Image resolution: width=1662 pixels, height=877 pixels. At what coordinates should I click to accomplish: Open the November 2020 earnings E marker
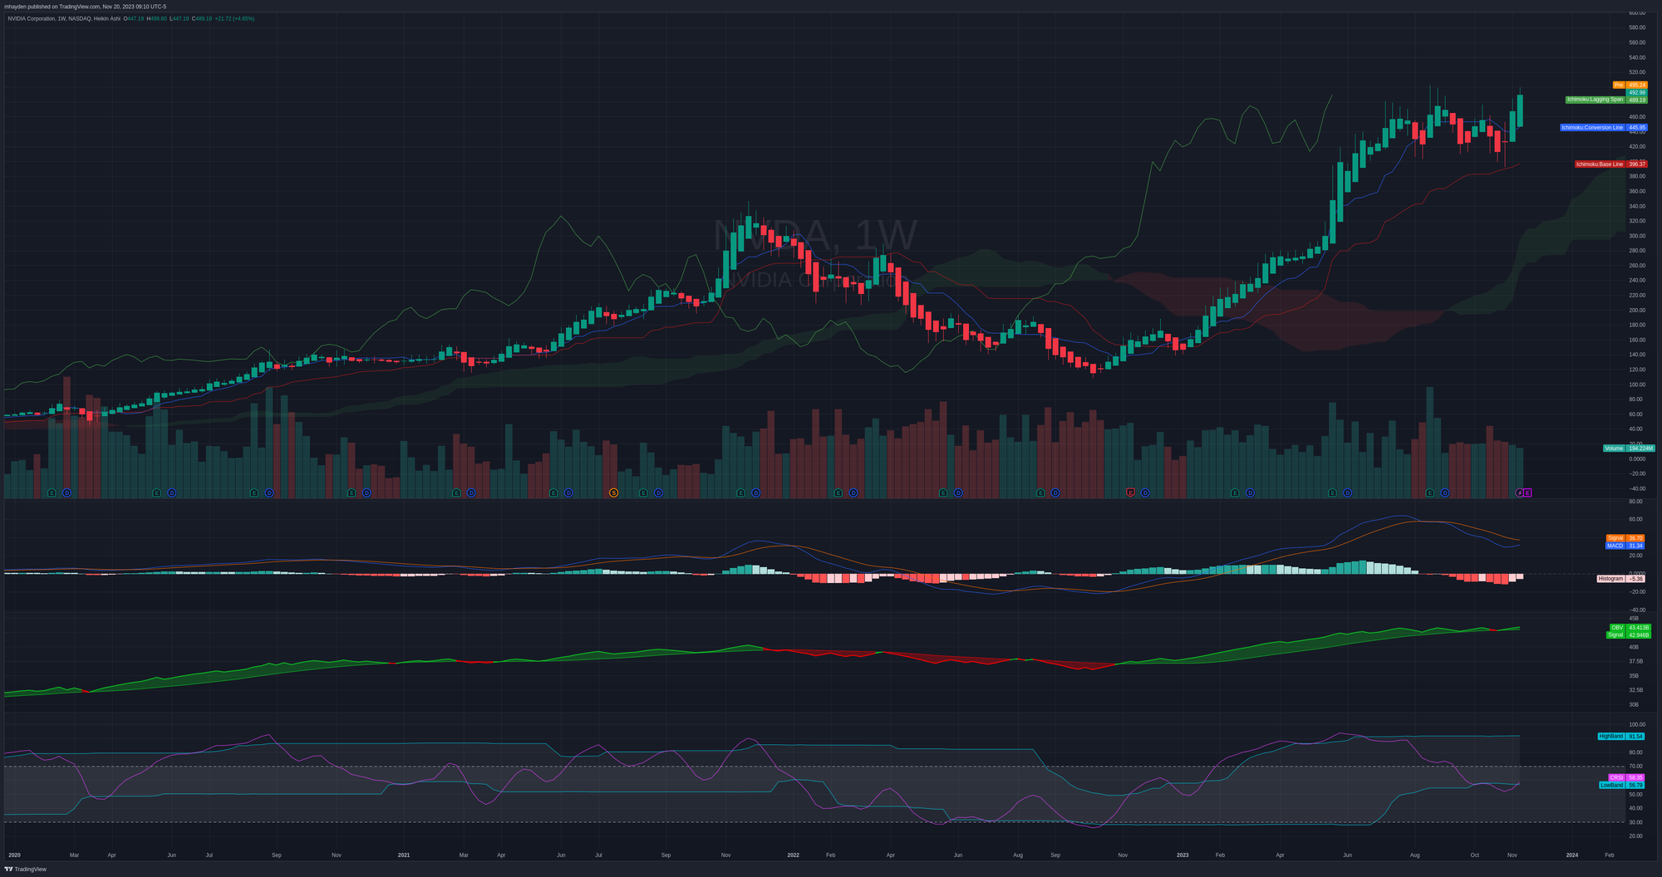click(351, 492)
